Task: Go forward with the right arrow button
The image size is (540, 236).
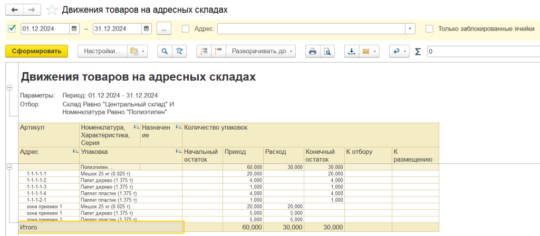Action: click(32, 9)
